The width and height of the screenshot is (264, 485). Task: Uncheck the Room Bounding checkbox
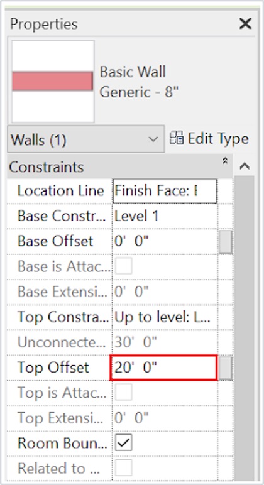(x=123, y=443)
